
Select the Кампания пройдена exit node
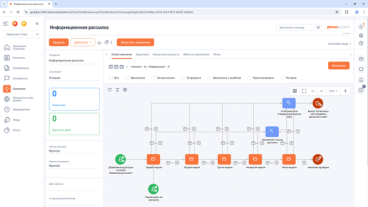(x=318, y=159)
